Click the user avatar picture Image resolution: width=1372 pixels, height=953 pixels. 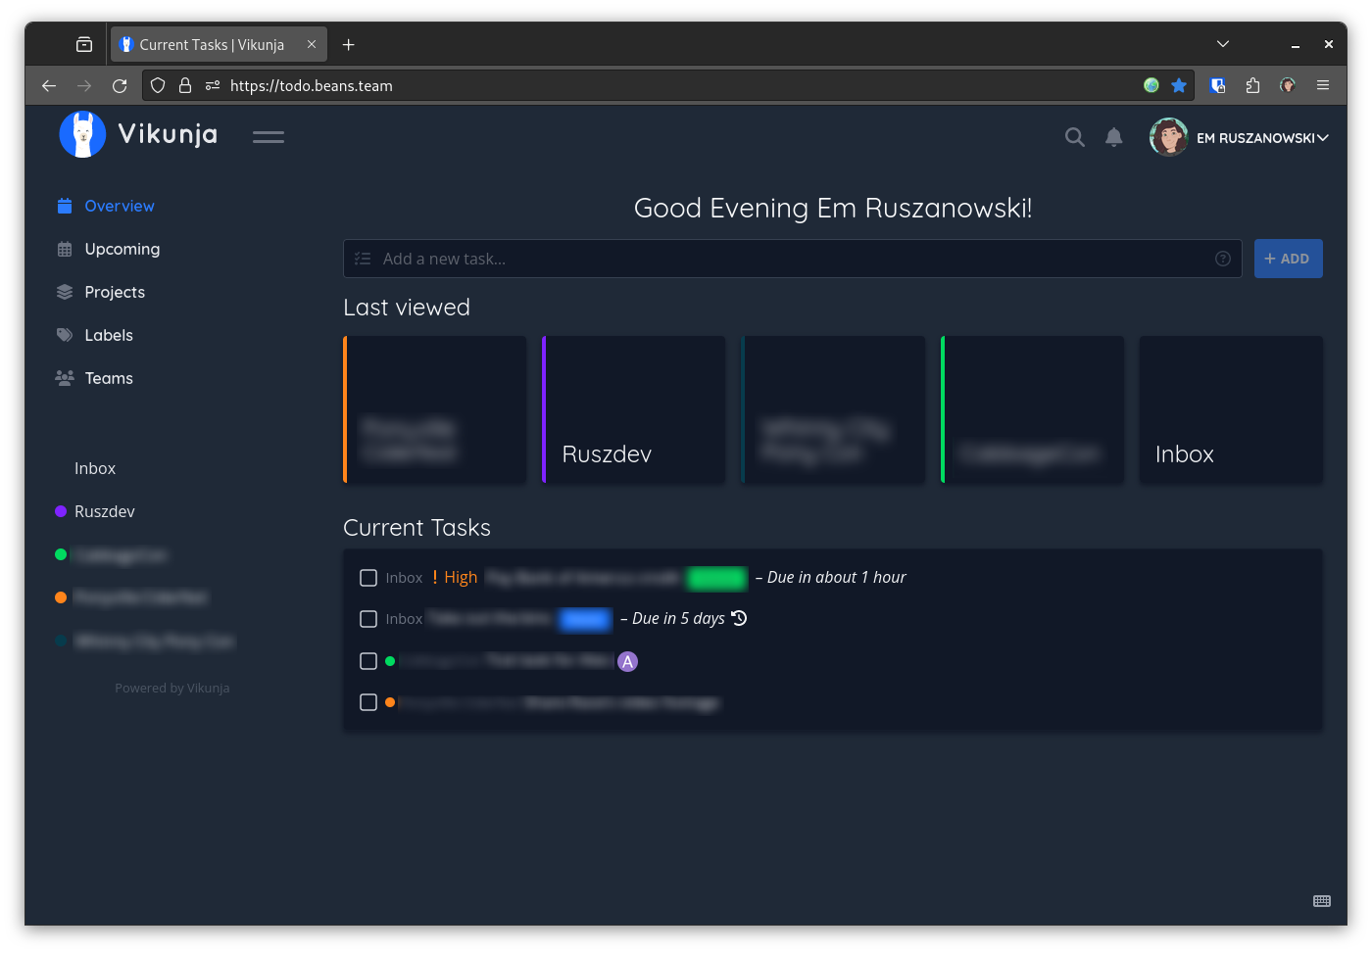(x=1168, y=137)
